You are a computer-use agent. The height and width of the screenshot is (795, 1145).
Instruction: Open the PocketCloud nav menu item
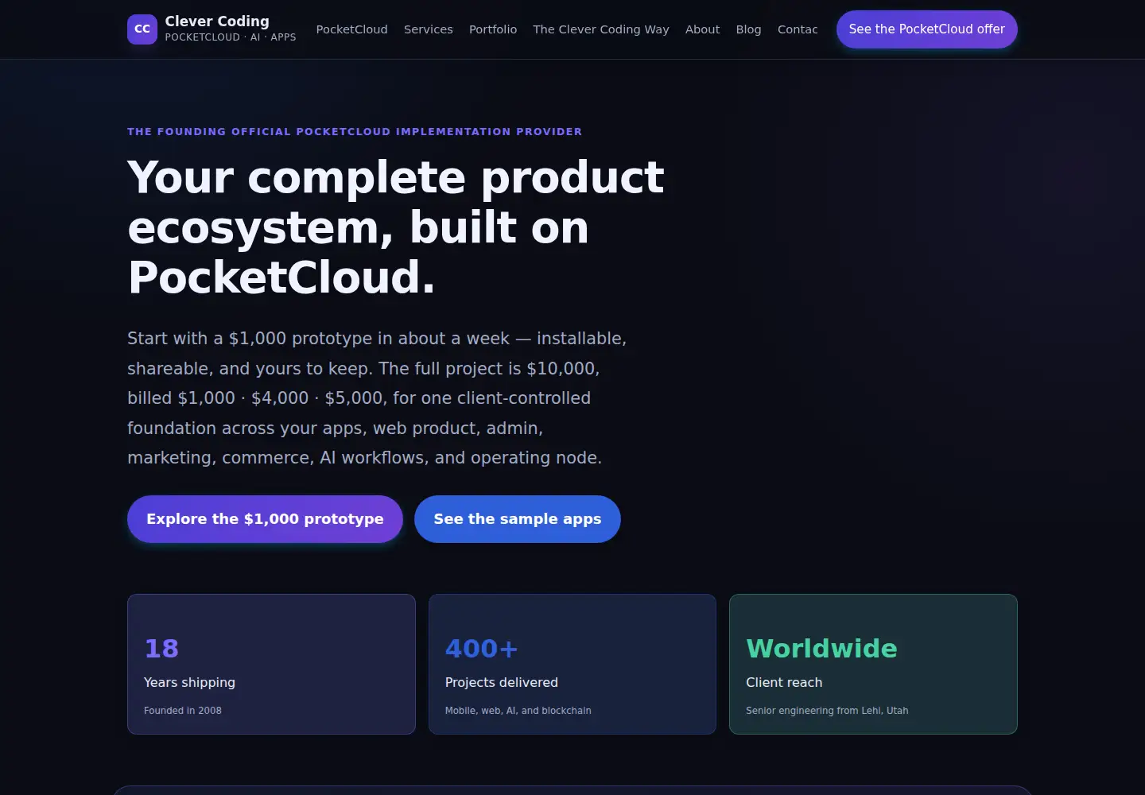click(352, 29)
